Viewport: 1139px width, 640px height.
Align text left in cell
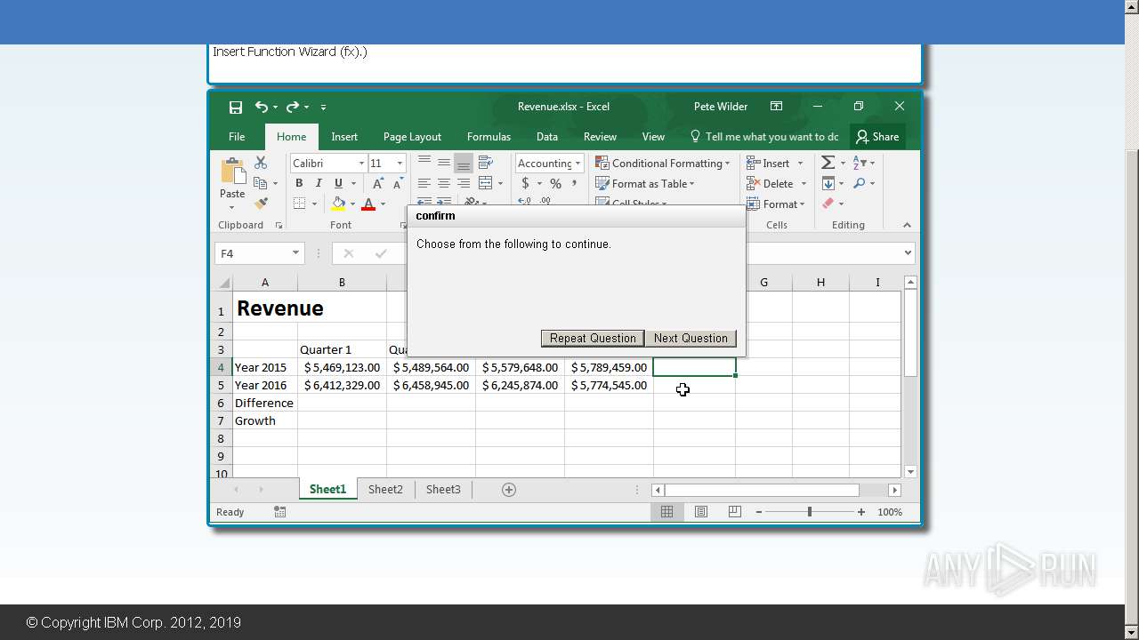pyautogui.click(x=424, y=183)
